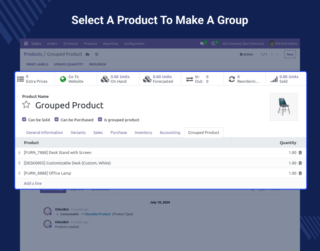Screen dimensions: 320x251
Task: Click the chair product image thumbnail
Action: point(284,107)
